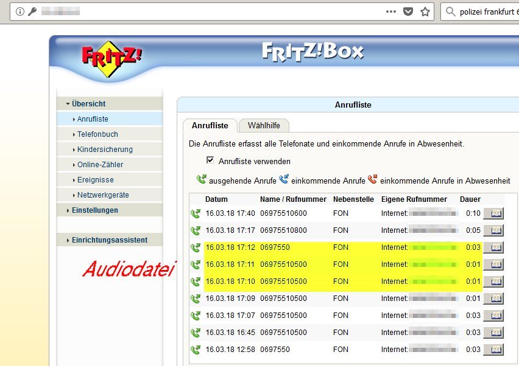Viewport: 519px width, 366px height.
Task: Add 17:40 call number to phonebook
Action: pyautogui.click(x=493, y=213)
